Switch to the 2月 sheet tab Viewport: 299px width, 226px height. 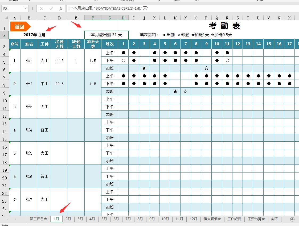pyautogui.click(x=68, y=219)
